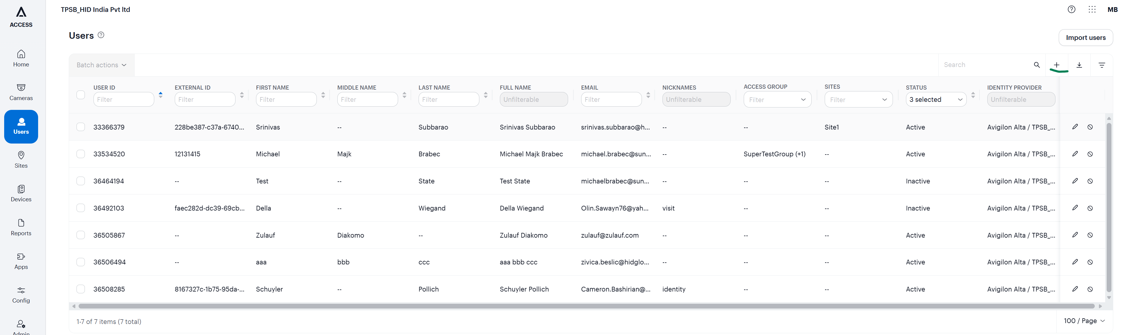Click the Avigilon ACCESS logo

(21, 17)
